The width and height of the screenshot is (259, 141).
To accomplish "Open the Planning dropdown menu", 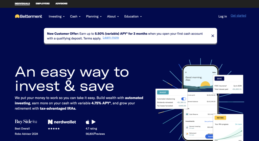I will (x=94, y=16).
